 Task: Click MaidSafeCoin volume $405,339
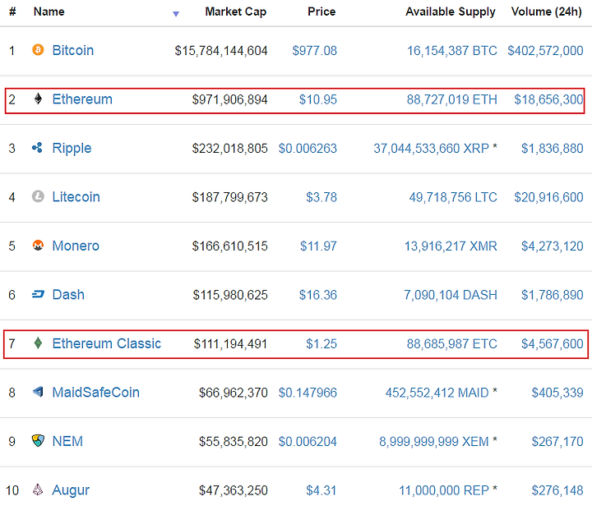click(x=557, y=393)
